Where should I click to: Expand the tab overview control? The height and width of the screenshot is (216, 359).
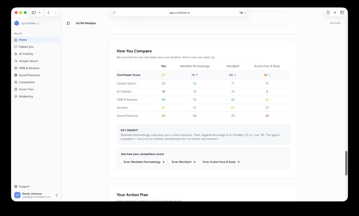tap(343, 13)
